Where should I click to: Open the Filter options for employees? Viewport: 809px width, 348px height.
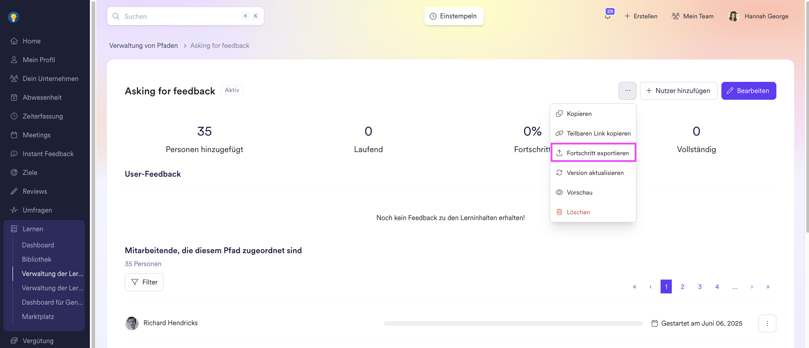coord(144,282)
